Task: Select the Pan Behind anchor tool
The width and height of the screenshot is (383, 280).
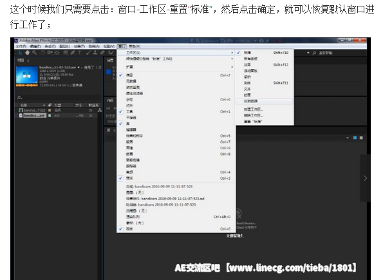Action: click(57, 53)
